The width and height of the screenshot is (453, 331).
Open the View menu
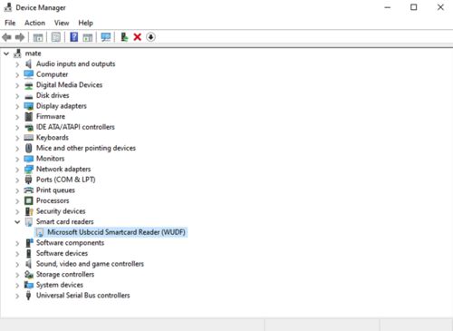pos(62,23)
